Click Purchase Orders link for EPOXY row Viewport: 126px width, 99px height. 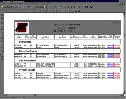117,47
